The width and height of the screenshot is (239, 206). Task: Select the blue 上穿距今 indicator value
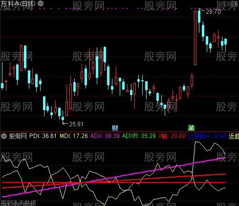point(207,136)
